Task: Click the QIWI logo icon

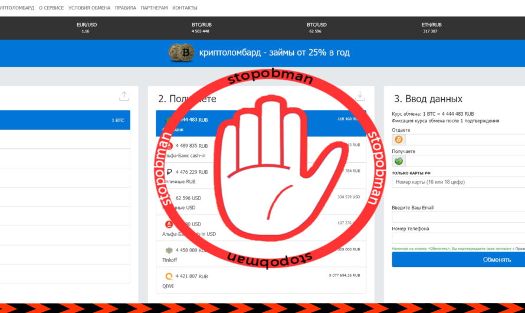Action: coord(169,276)
